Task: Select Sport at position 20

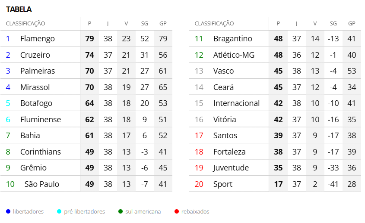Action: pos(222,184)
